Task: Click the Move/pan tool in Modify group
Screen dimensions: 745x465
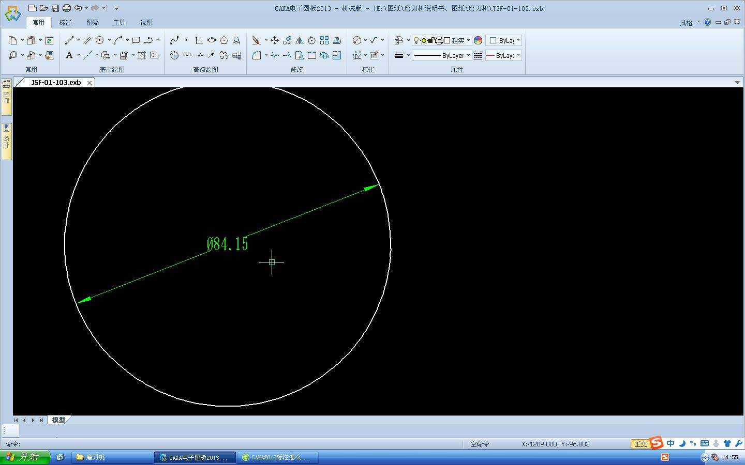Action: tap(275, 40)
